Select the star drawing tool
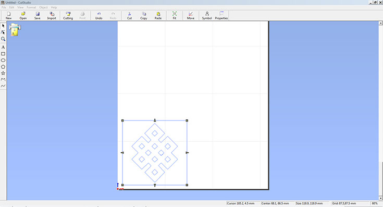 pyautogui.click(x=3, y=73)
